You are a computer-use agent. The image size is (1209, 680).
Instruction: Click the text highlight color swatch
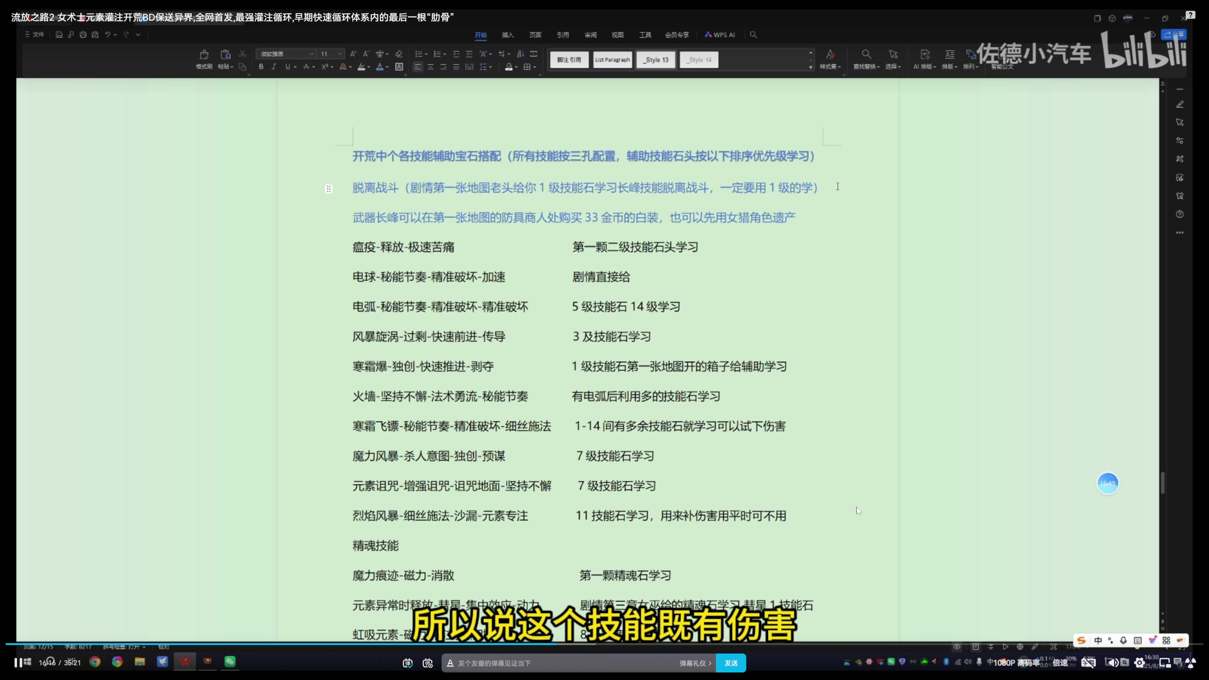pyautogui.click(x=361, y=67)
